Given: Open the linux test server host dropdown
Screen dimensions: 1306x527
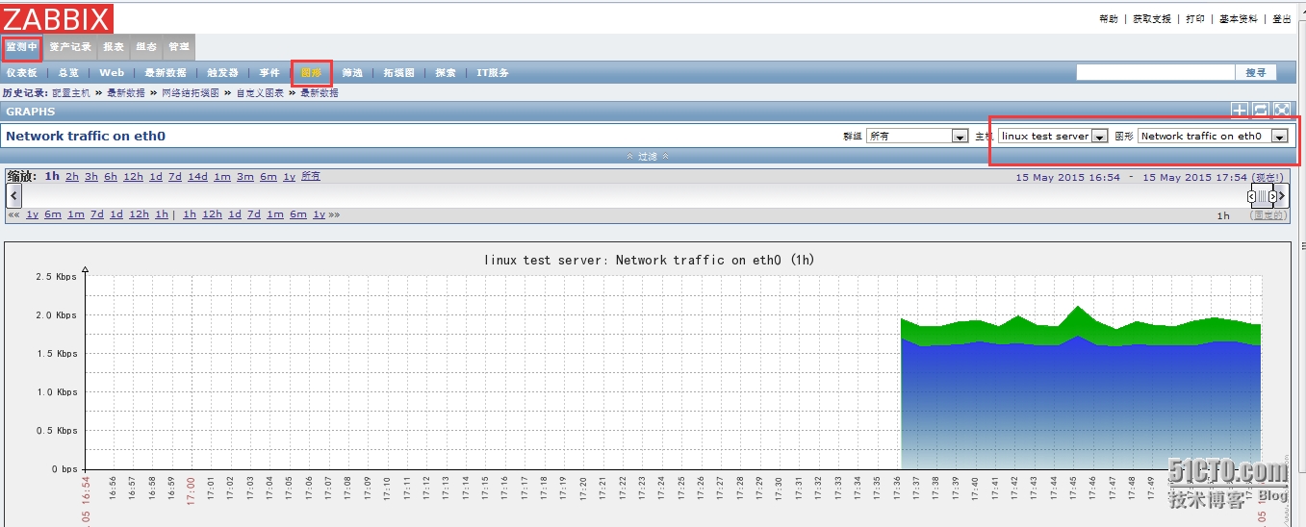Looking at the screenshot, I should coord(1054,136).
